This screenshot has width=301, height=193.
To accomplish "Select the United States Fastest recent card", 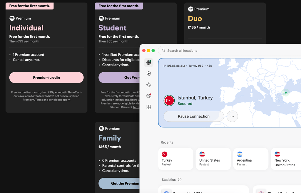I will point(213,159).
